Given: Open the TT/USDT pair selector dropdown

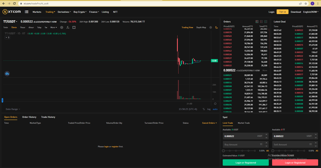Looking at the screenshot, I should (10, 21).
